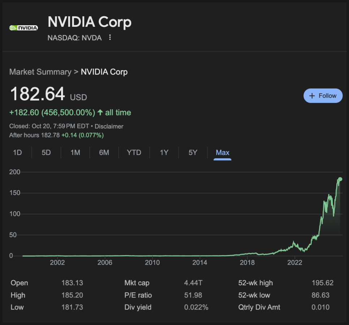Viewport: 349px width, 325px height.
Task: Click the NVIDIA logo icon
Action: click(x=23, y=27)
